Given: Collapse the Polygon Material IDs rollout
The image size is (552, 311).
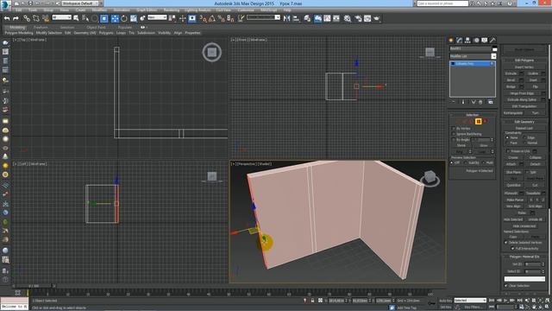Looking at the screenshot, I should (524, 257).
